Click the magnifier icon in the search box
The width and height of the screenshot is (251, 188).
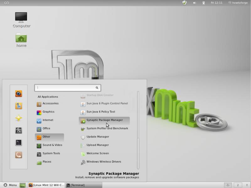(x=97, y=88)
